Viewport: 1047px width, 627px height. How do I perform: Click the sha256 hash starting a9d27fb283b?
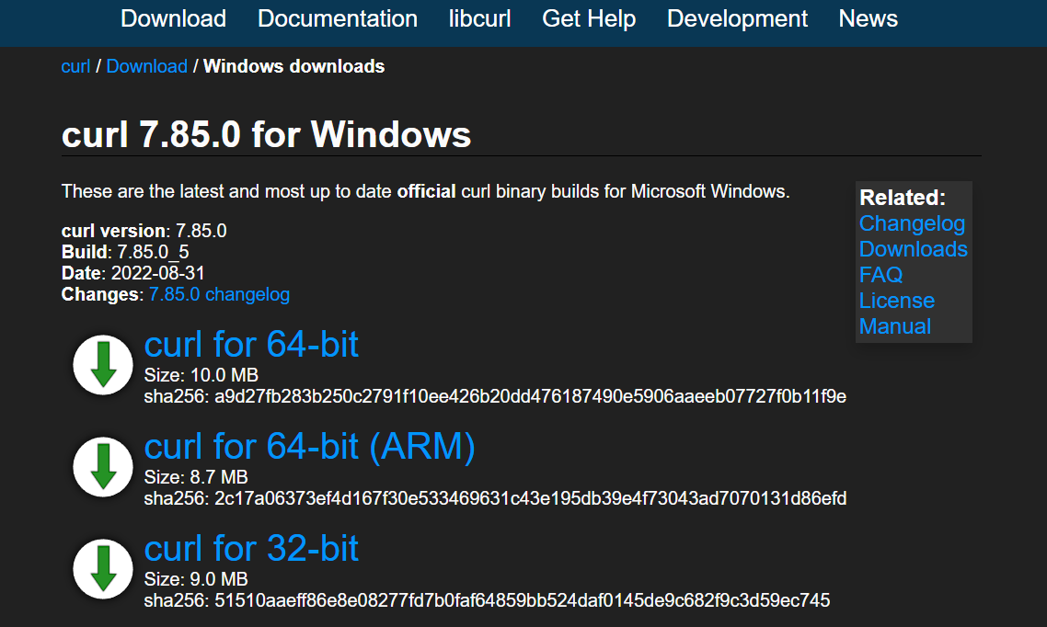coord(530,397)
